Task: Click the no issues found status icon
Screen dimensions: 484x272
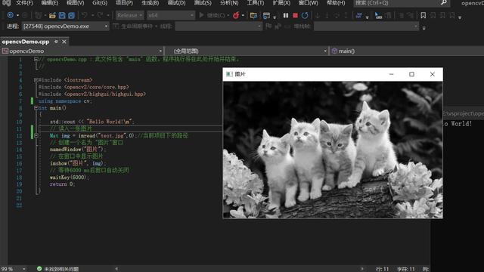Action: 39,269
